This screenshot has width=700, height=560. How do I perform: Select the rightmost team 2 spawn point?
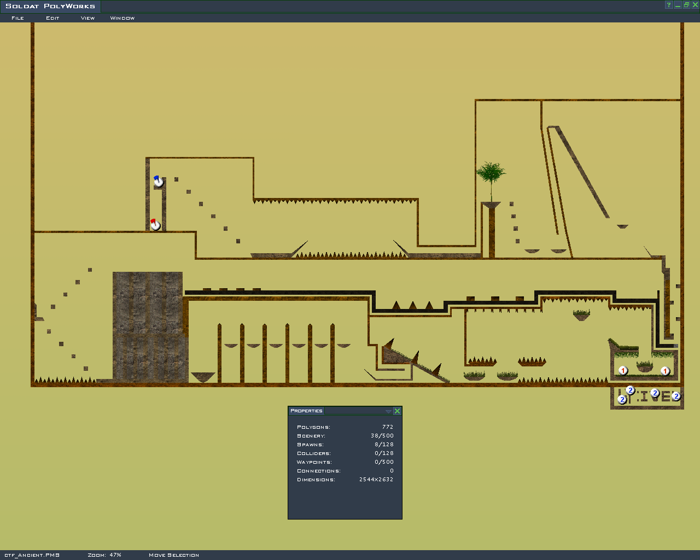tap(676, 396)
